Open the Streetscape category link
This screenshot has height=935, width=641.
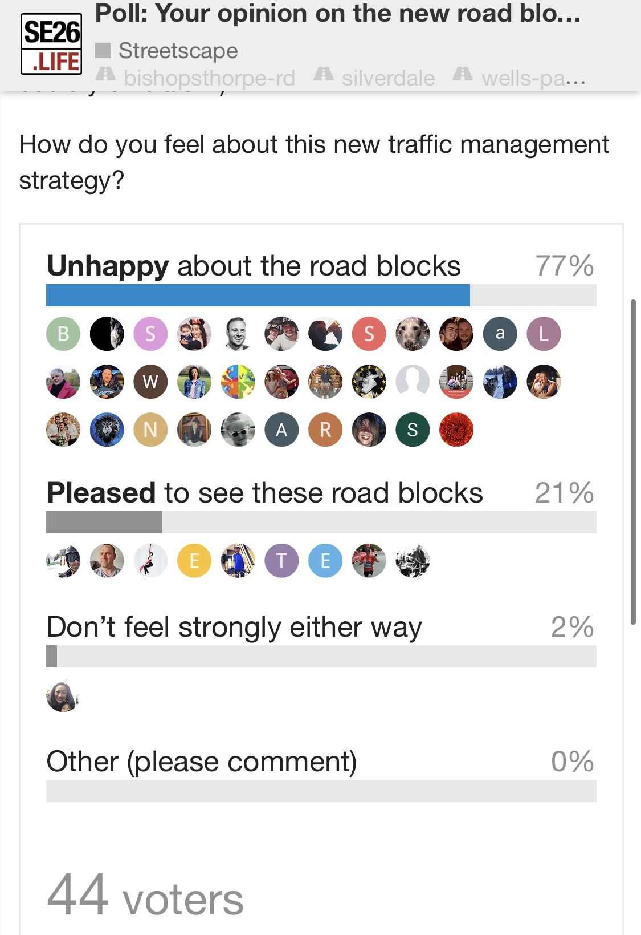click(x=178, y=51)
